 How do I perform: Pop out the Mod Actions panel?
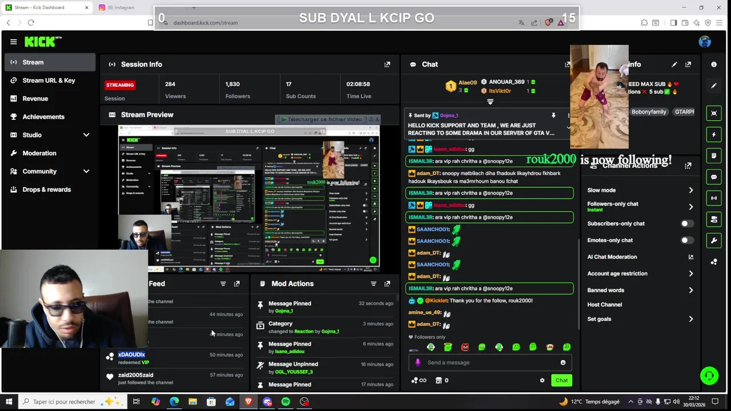(x=387, y=284)
